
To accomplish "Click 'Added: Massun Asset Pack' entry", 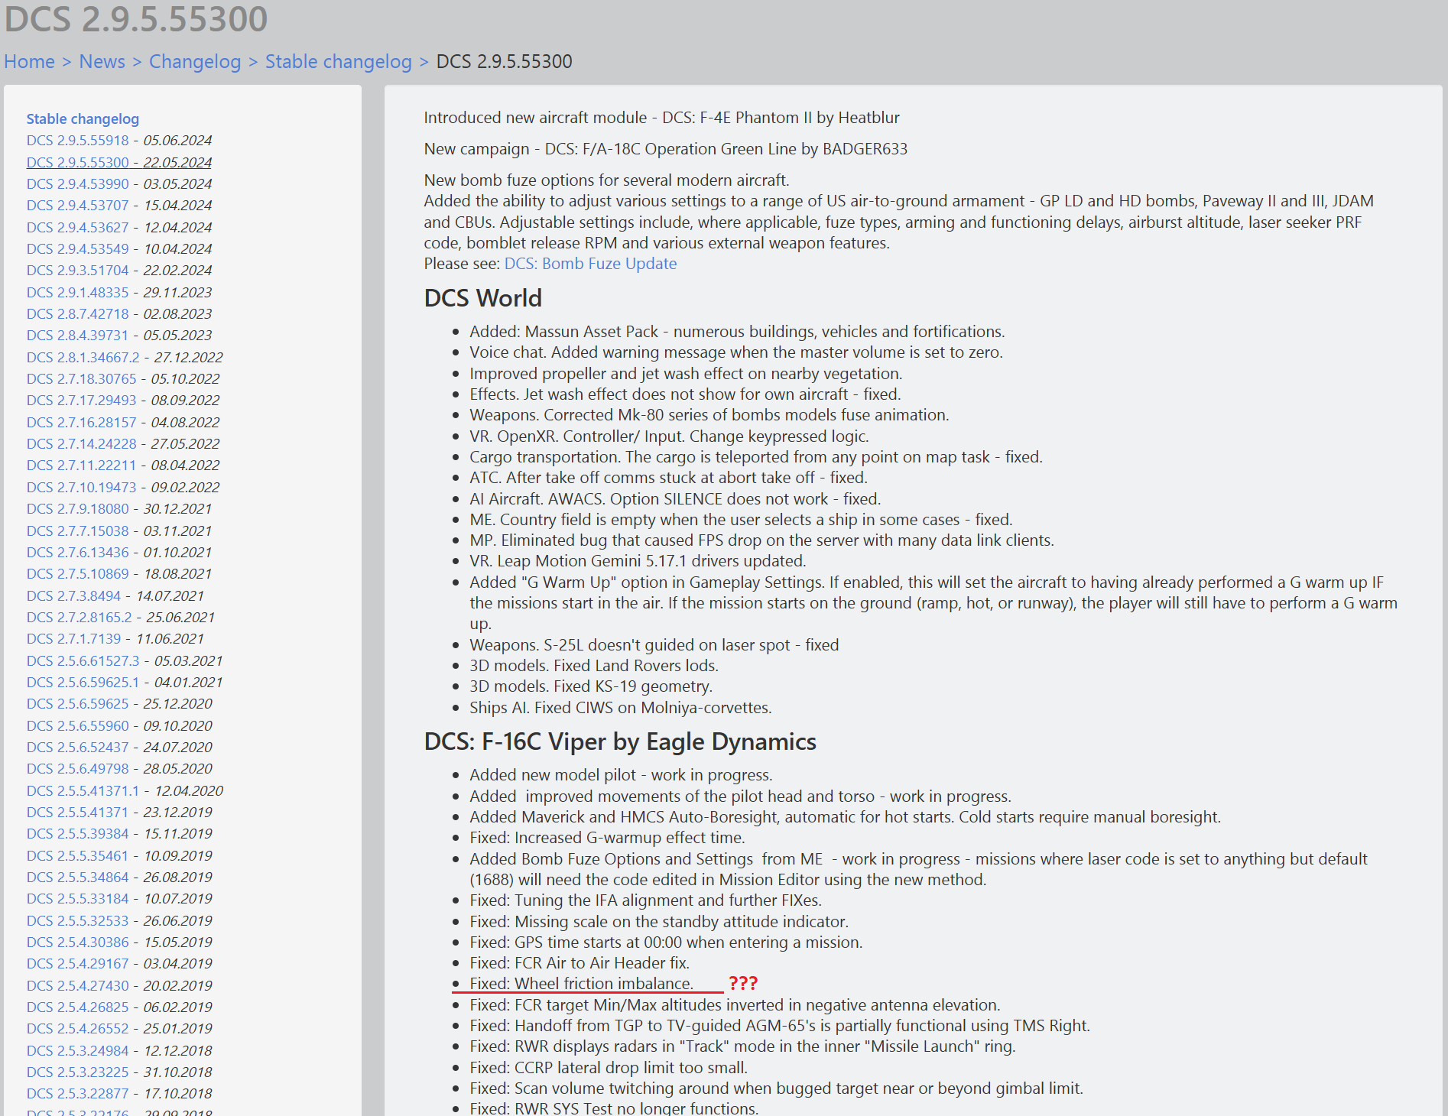I will (x=737, y=332).
